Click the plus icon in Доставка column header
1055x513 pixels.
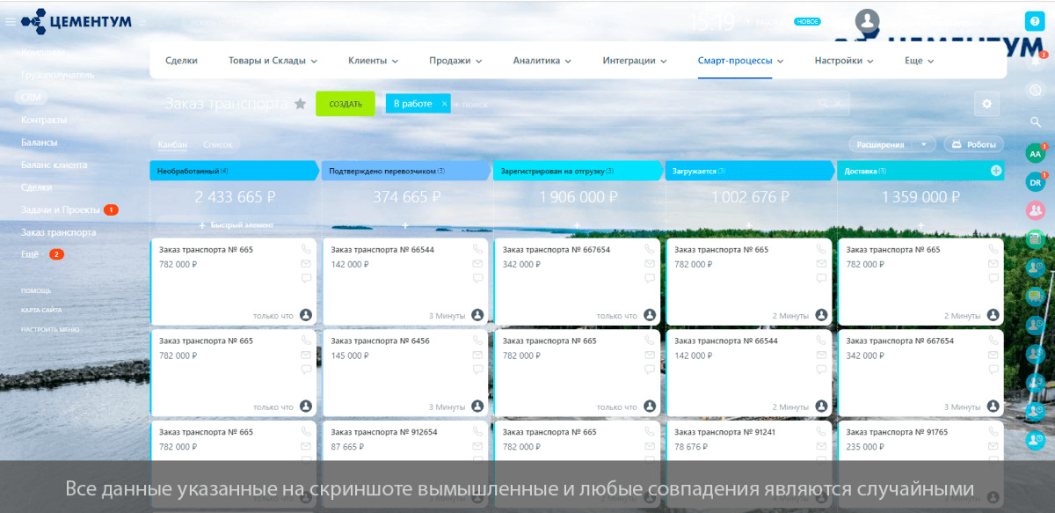[x=996, y=171]
